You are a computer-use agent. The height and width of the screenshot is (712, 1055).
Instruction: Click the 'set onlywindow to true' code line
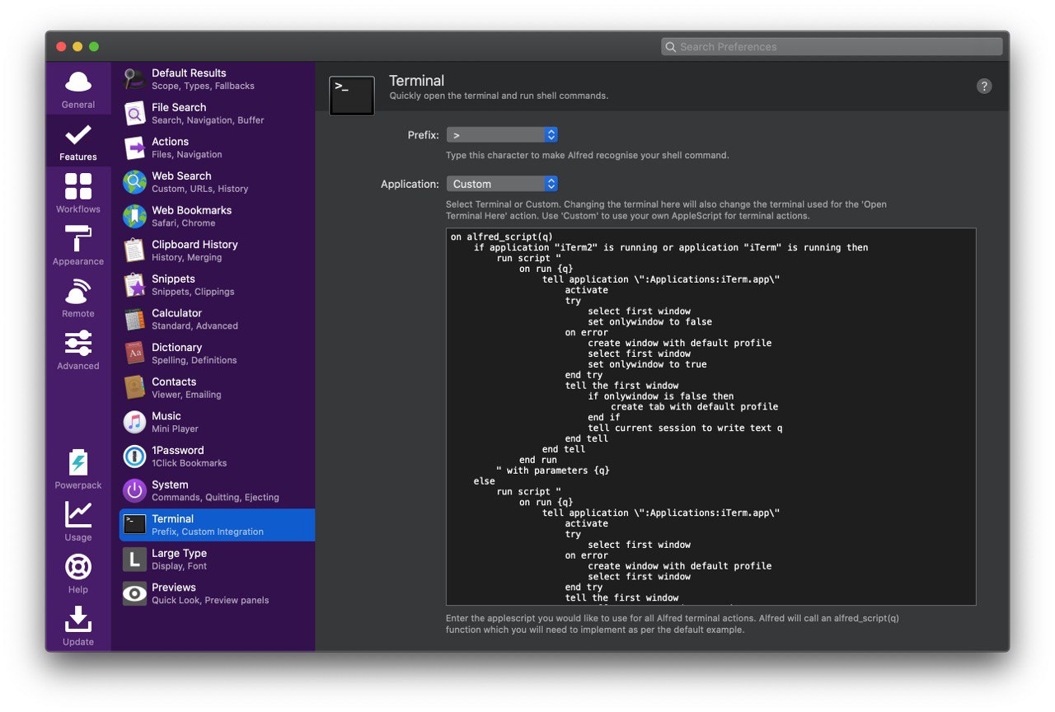647,364
